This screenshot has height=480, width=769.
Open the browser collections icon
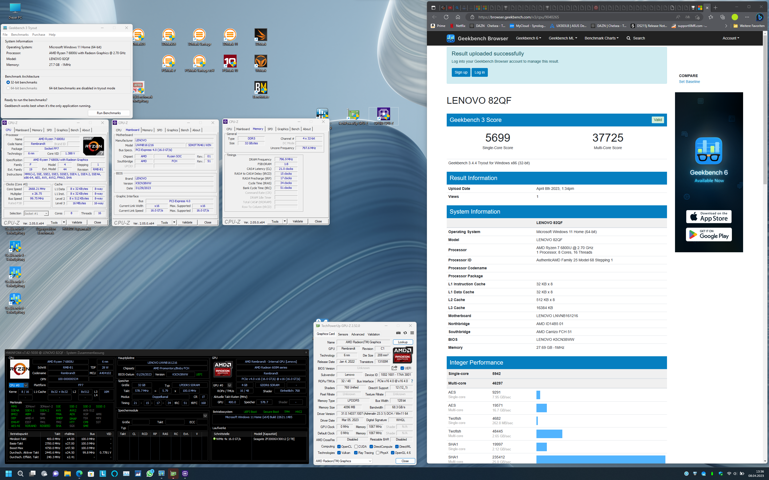click(722, 17)
